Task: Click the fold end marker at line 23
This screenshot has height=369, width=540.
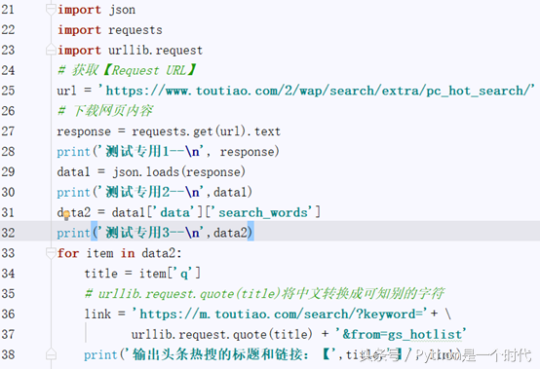Action: click(x=51, y=50)
